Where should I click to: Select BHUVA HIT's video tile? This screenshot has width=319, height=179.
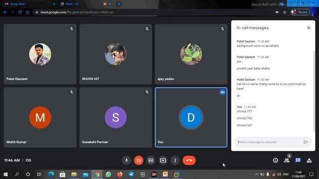[x=116, y=54]
